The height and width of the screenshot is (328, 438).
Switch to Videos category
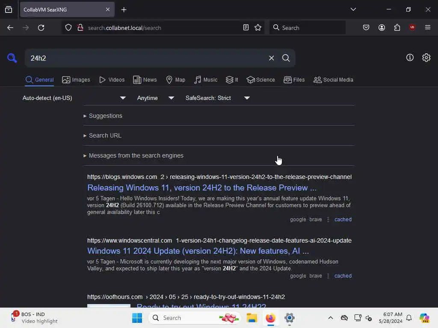112,80
